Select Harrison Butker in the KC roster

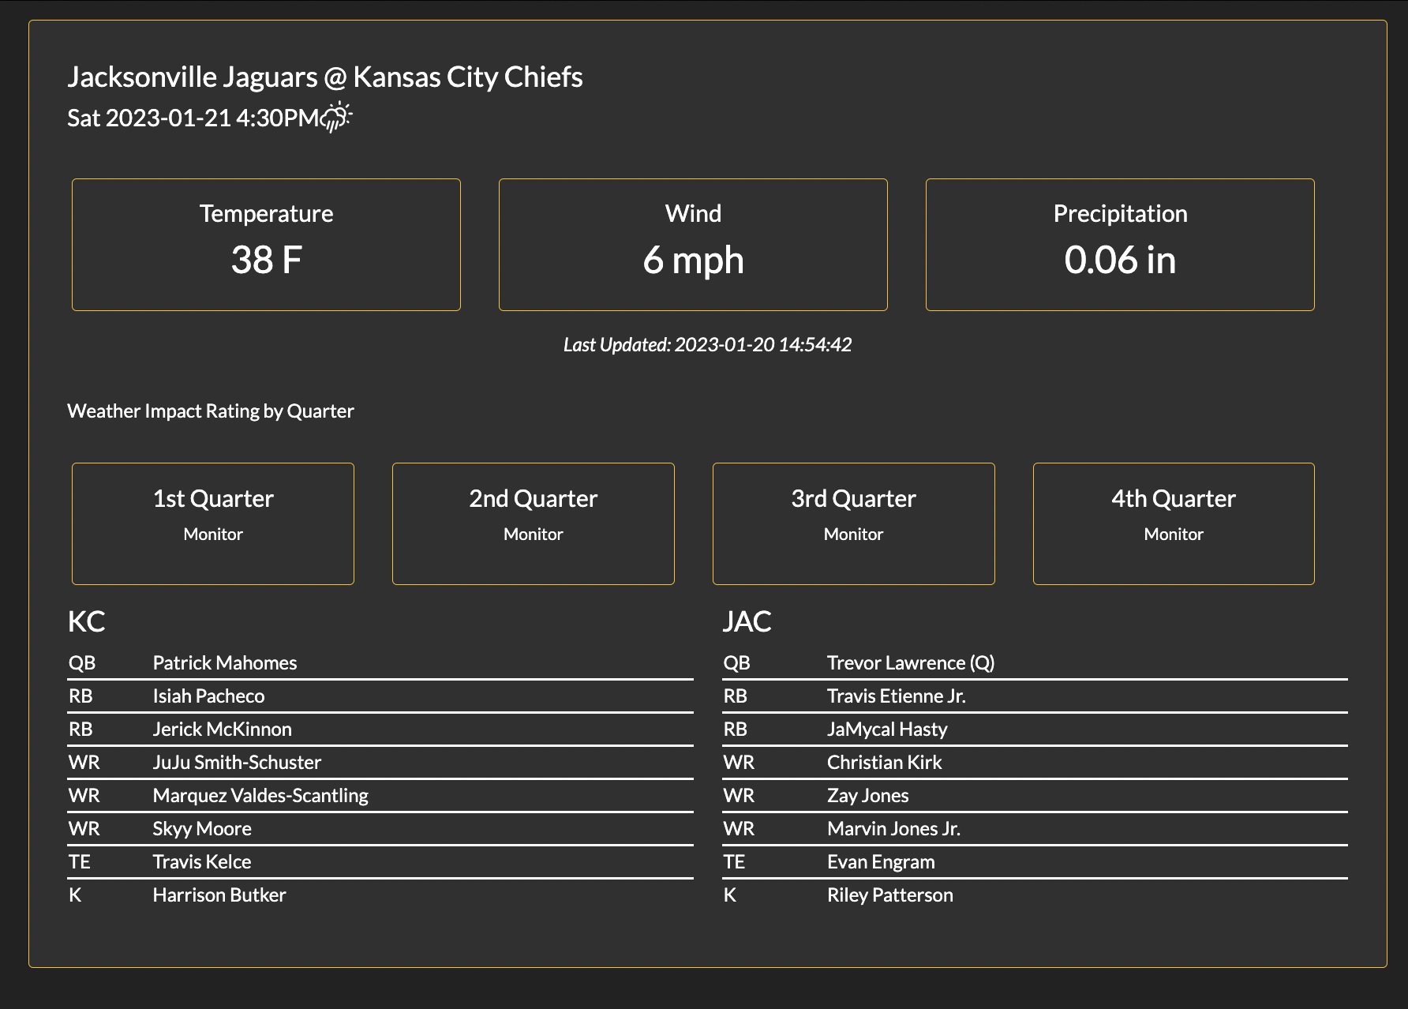click(x=219, y=895)
